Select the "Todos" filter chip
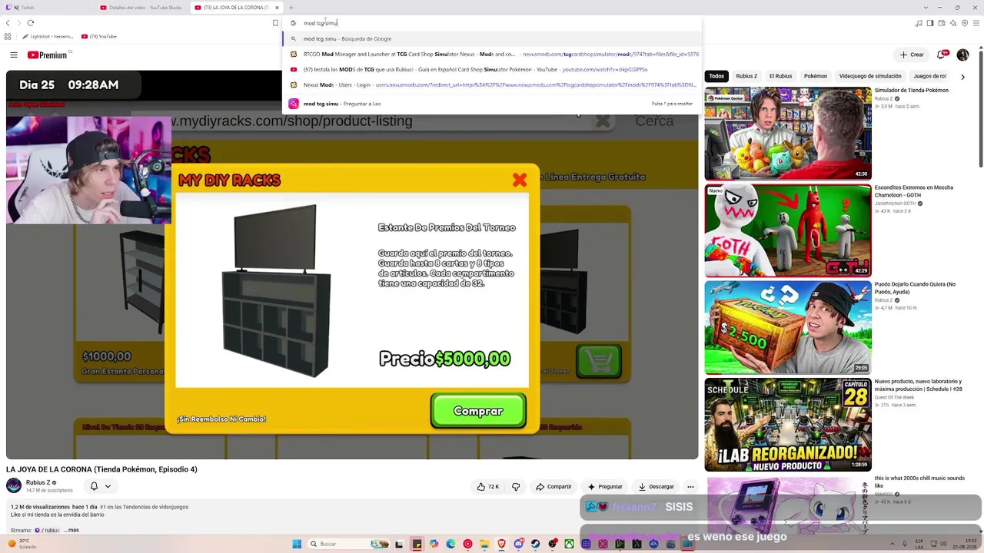This screenshot has width=984, height=553. [716, 76]
